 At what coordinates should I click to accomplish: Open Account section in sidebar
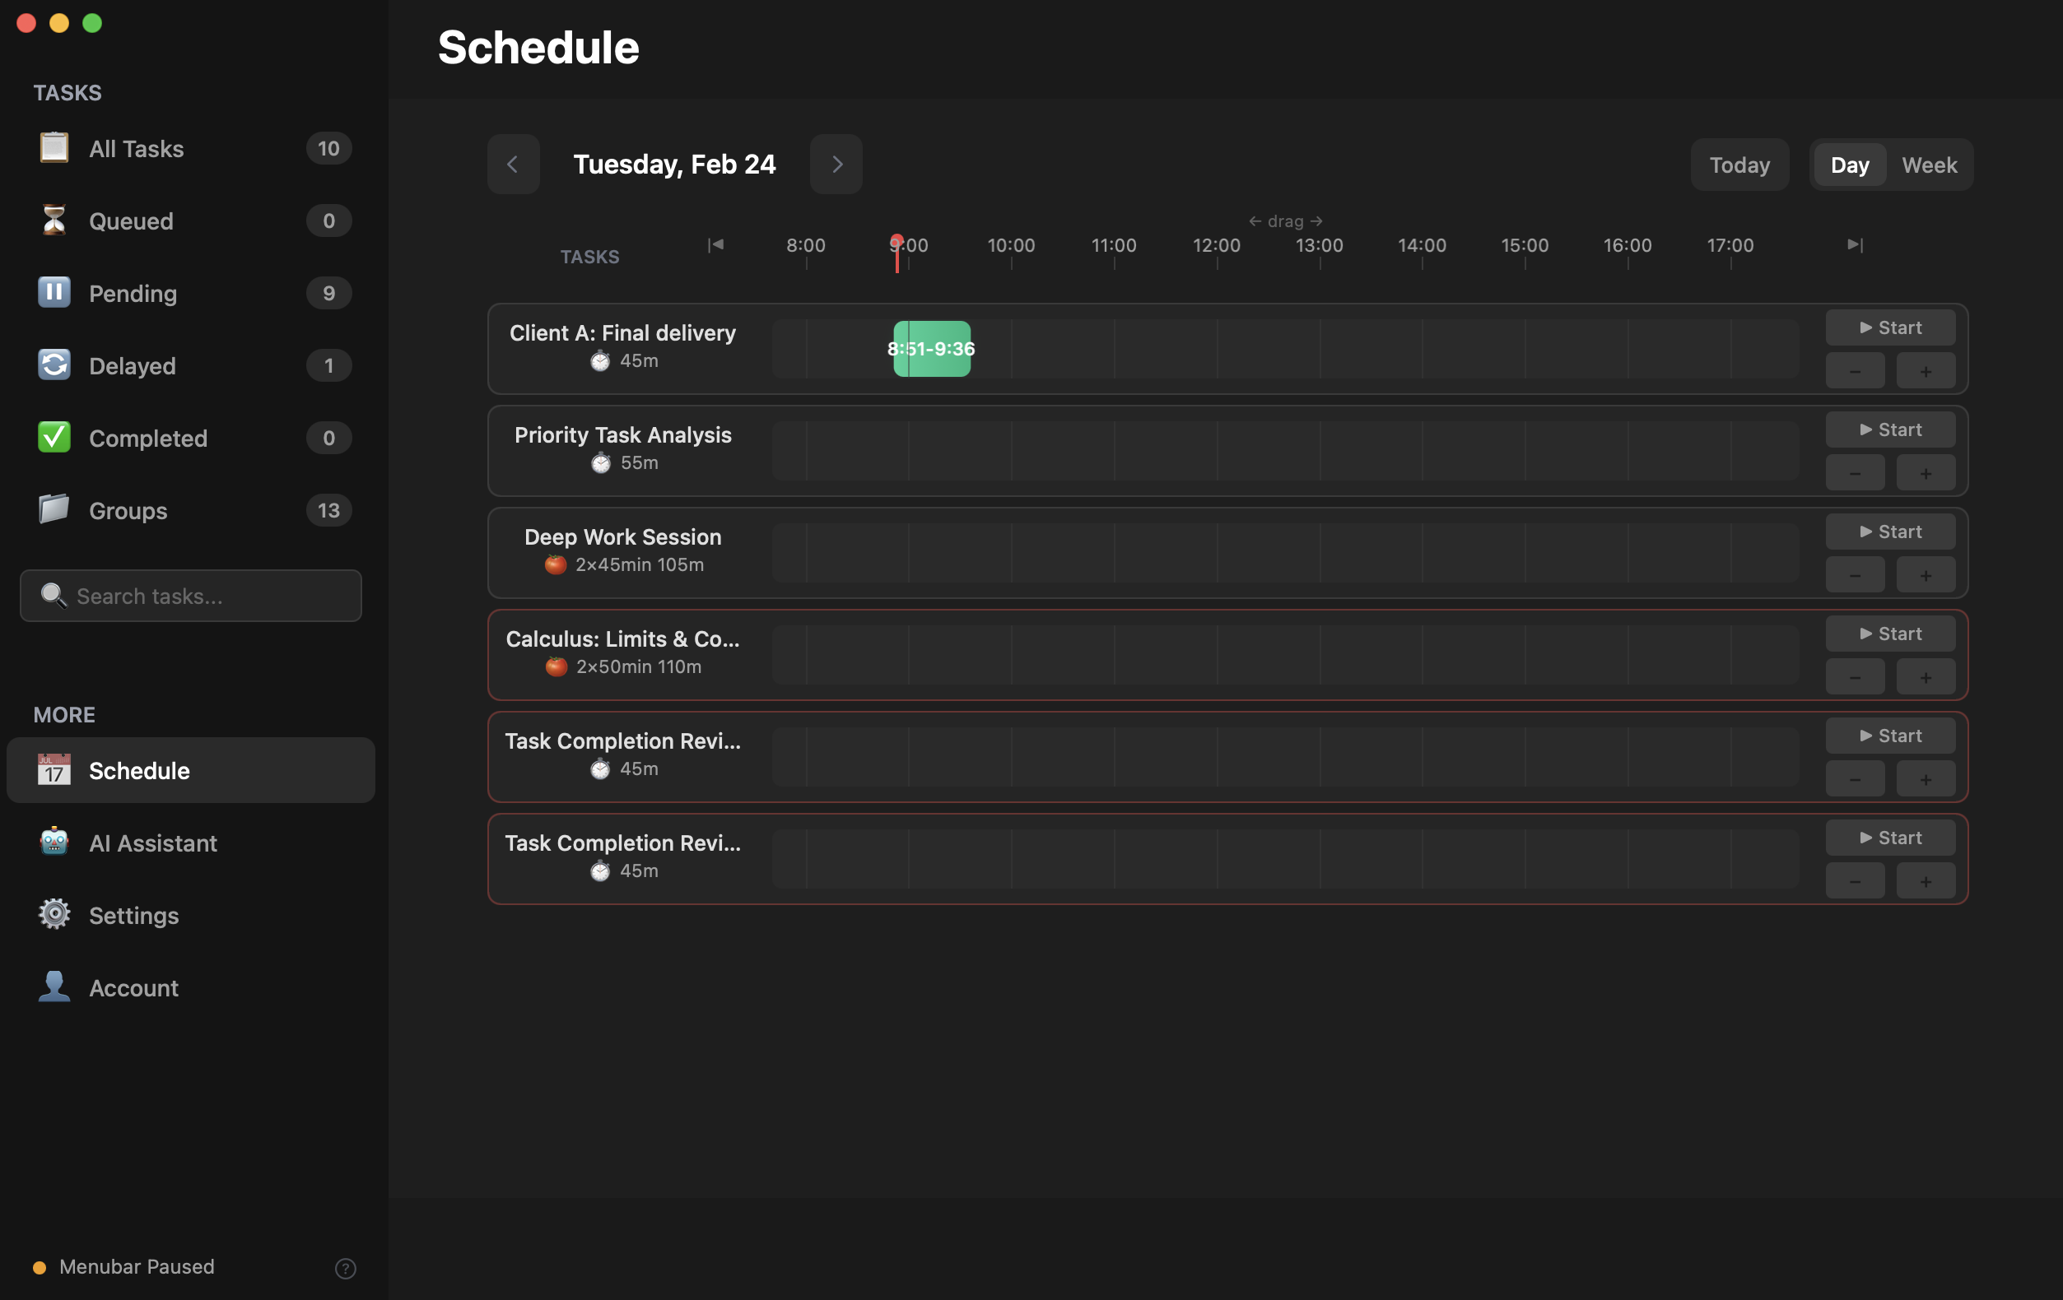pyautogui.click(x=133, y=987)
